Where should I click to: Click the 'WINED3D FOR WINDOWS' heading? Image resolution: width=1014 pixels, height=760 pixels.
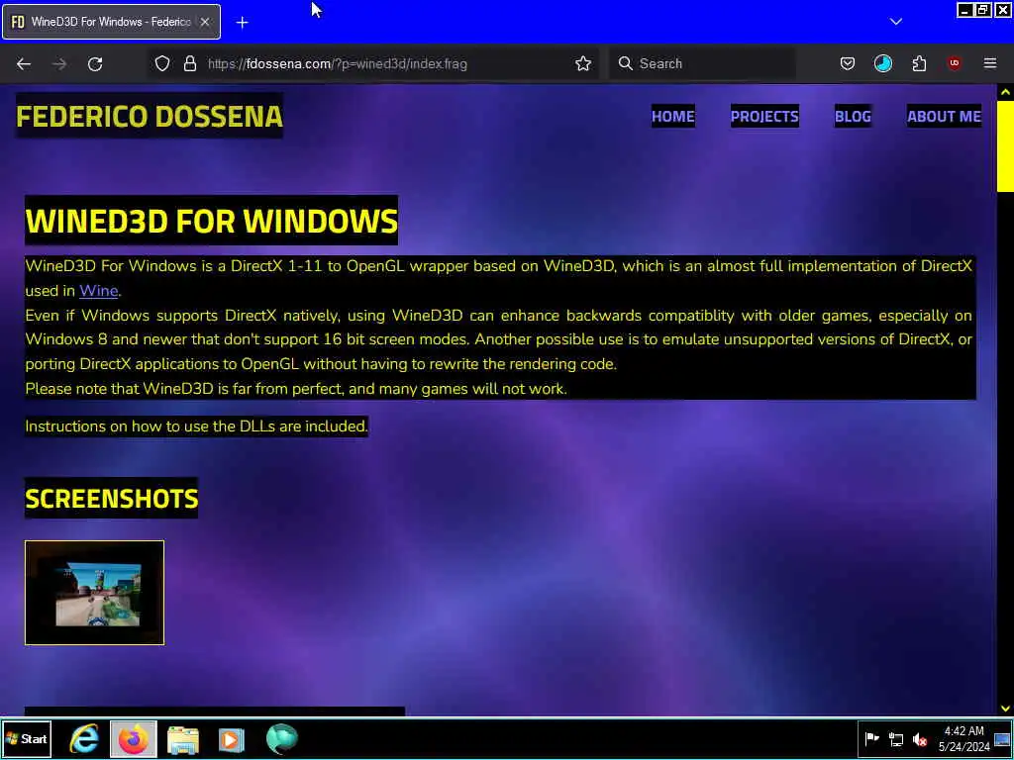point(212,221)
